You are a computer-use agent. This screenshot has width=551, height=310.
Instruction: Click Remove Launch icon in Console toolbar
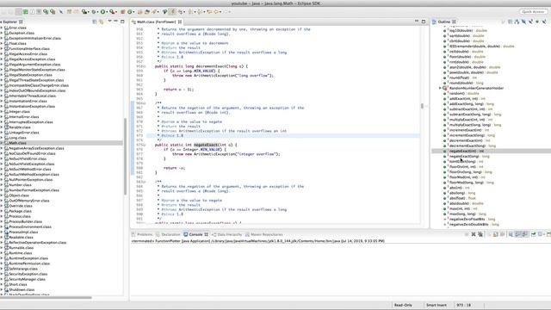pos(474,234)
